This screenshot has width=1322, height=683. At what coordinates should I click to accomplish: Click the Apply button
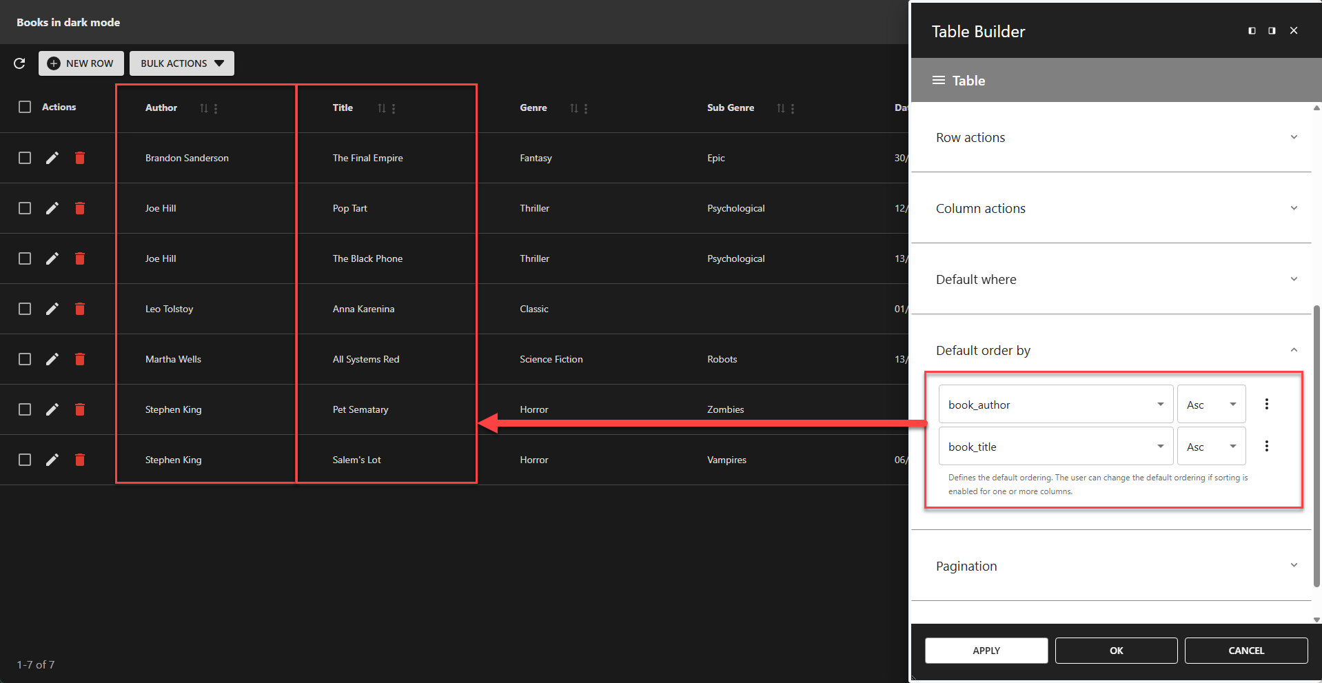[986, 650]
